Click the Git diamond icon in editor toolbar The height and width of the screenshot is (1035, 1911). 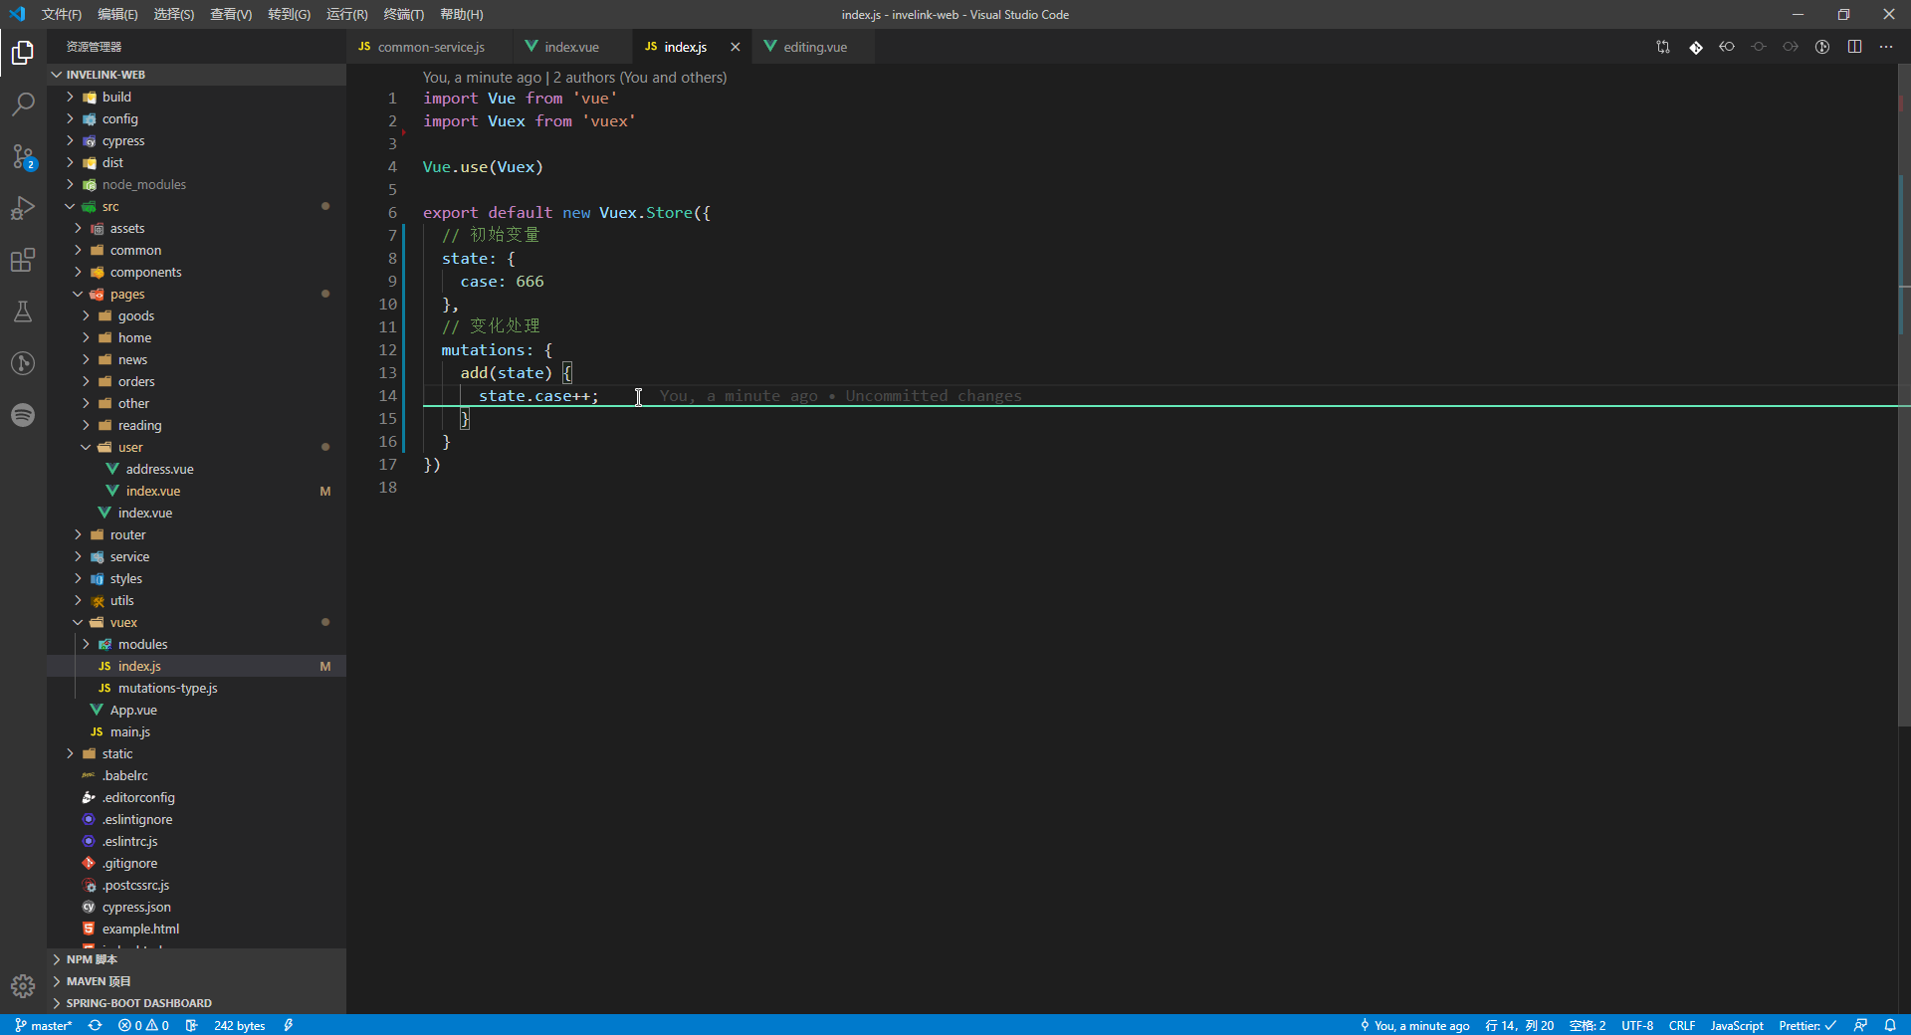point(1696,47)
